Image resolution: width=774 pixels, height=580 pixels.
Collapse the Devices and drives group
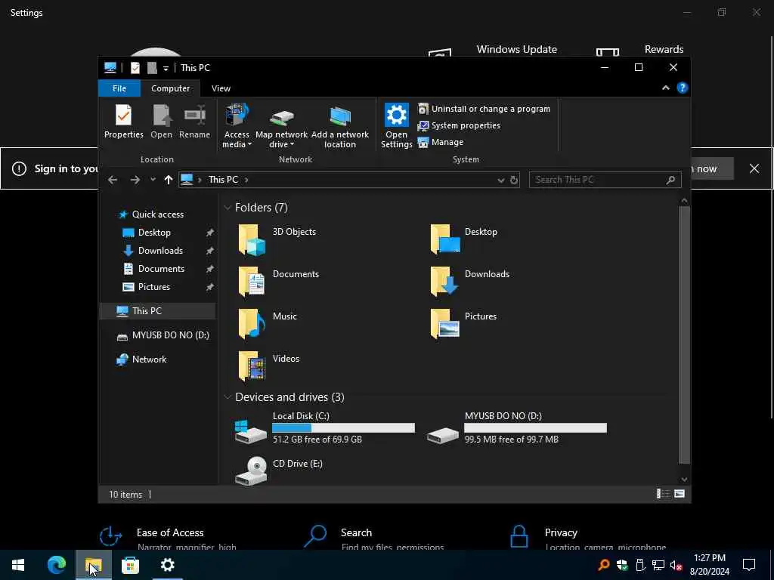(228, 397)
